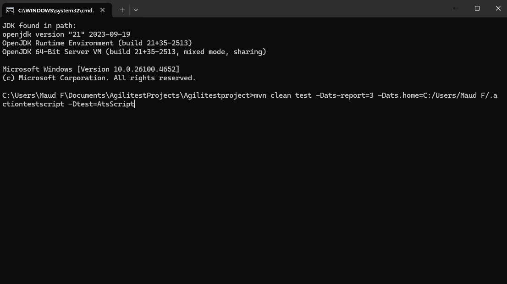
Task: Open a new terminal tab with plus
Action: pyautogui.click(x=122, y=10)
